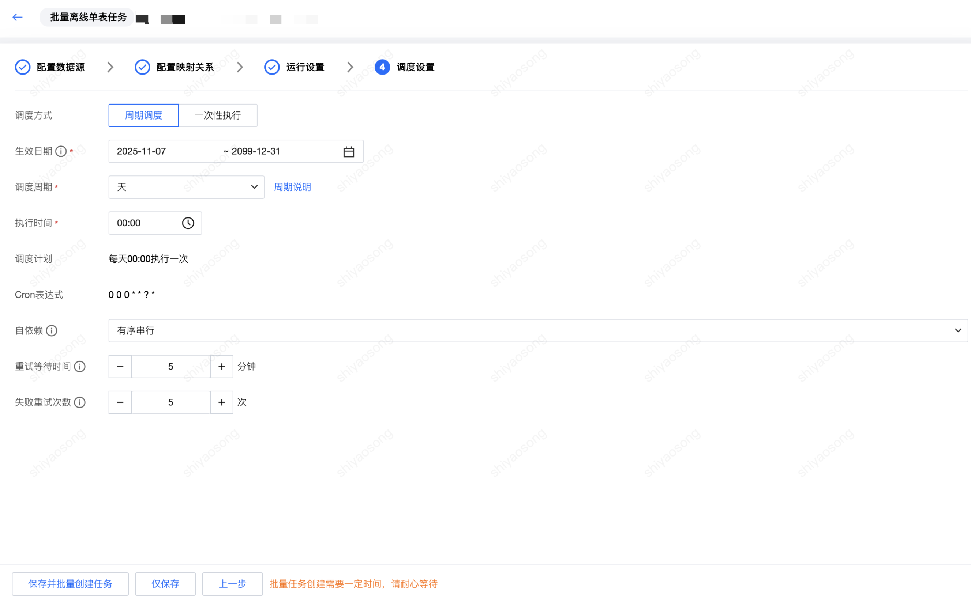Click info icon next to 自依赖
The image size is (971, 606).
(x=52, y=331)
